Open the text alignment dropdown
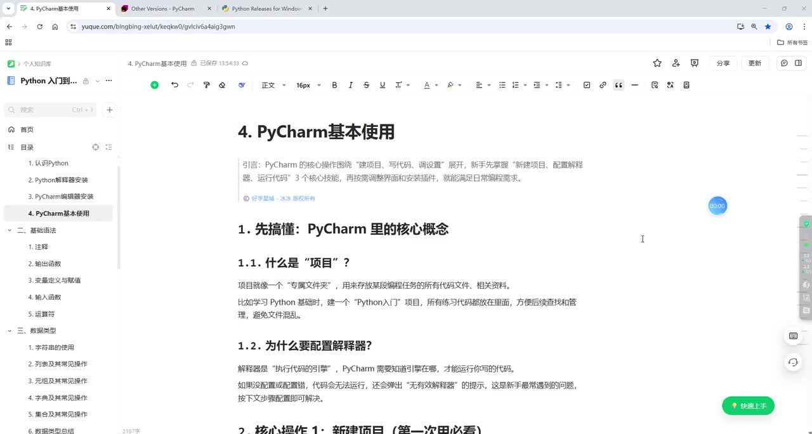Viewport: 812px width, 434px height. click(x=483, y=85)
